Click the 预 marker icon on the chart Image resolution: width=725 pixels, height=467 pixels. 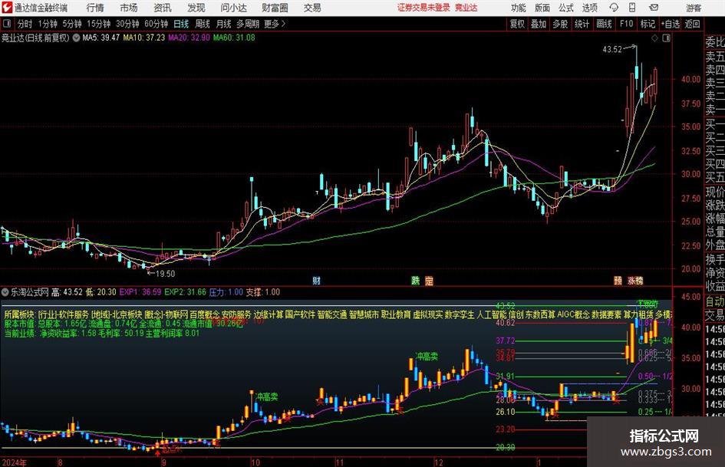tap(618, 280)
